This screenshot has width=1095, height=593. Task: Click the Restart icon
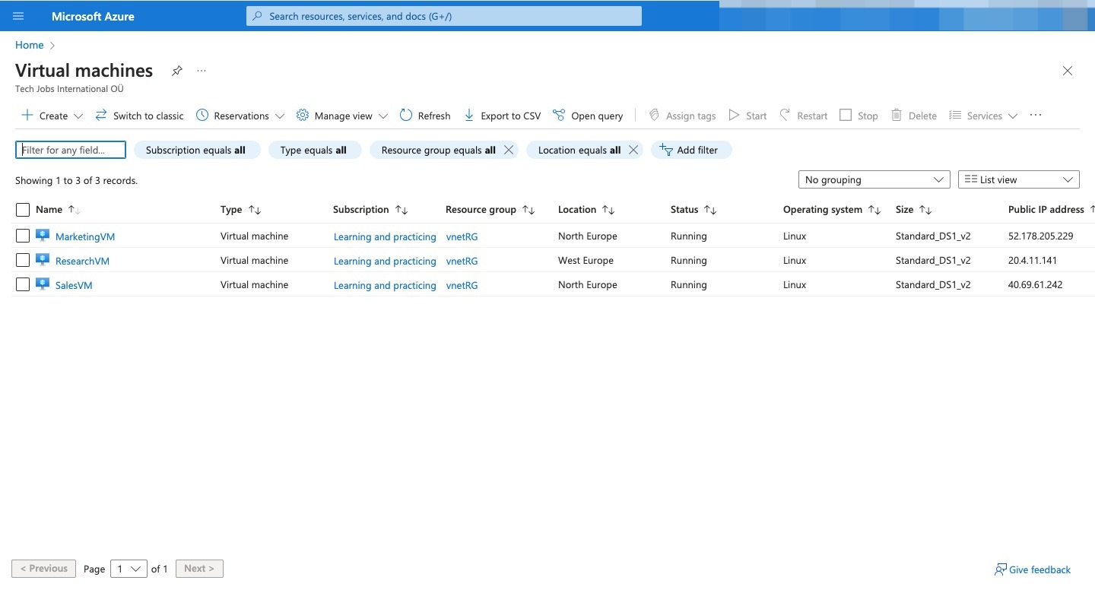(785, 116)
